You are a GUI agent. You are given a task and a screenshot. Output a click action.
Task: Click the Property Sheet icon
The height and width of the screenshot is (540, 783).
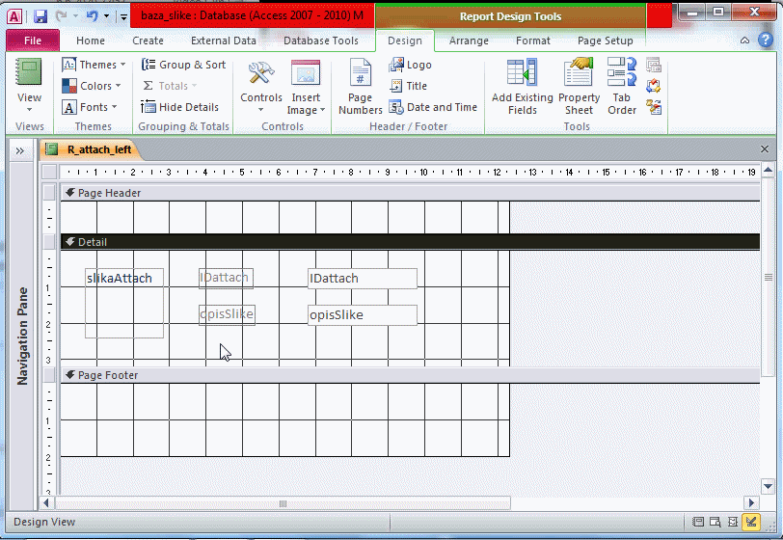click(579, 87)
